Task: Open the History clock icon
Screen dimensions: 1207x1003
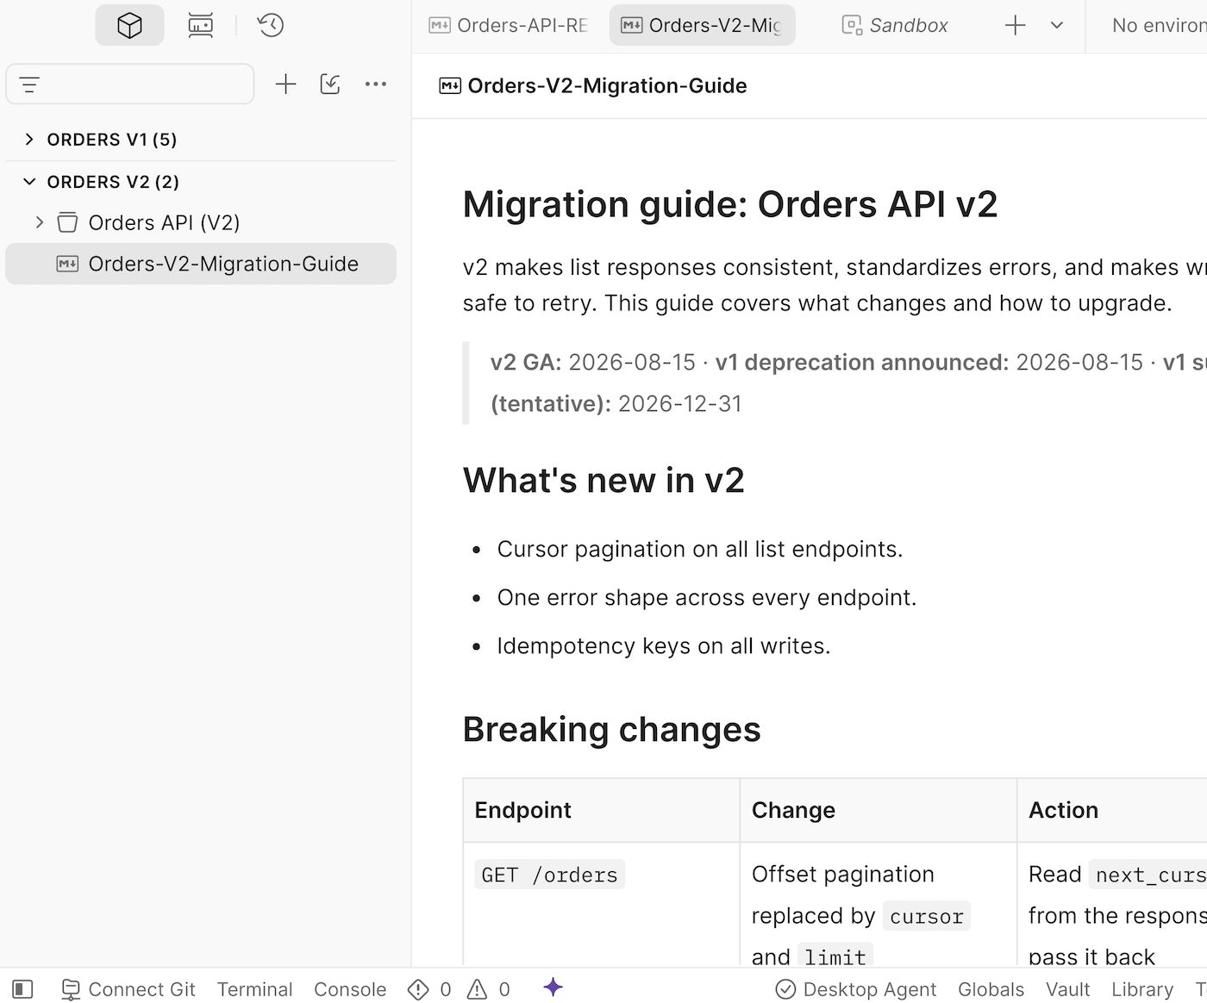Action: pyautogui.click(x=271, y=25)
